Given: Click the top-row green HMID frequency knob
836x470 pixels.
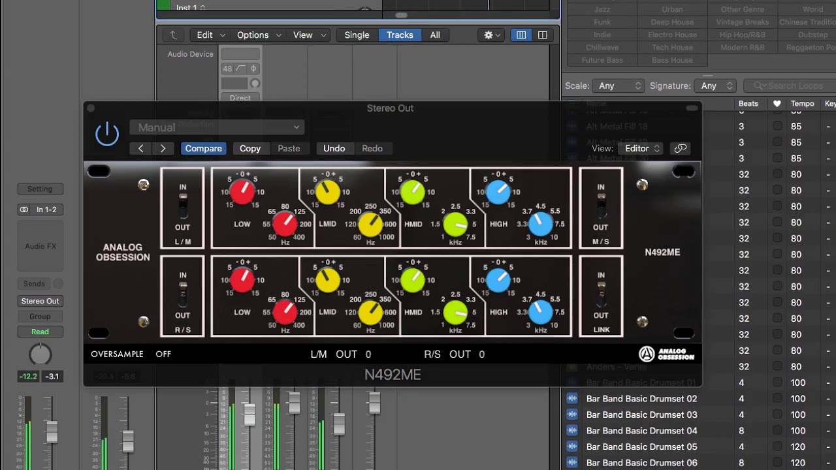Looking at the screenshot, I should tap(455, 225).
